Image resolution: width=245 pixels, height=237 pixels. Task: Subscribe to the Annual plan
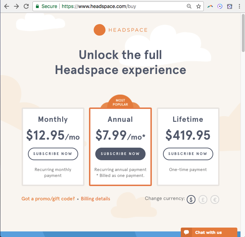coord(120,154)
